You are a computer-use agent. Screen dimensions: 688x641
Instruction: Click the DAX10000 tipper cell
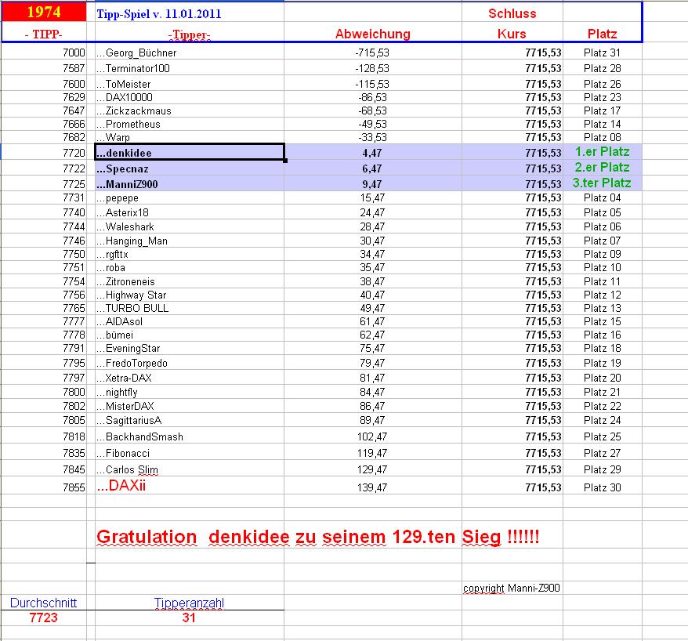point(190,97)
